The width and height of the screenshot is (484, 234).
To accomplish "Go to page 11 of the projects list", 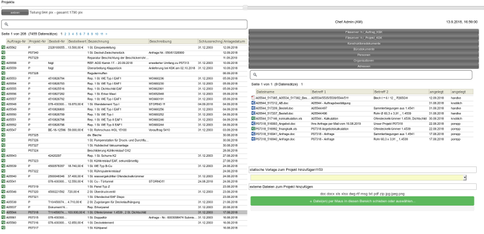I will pyautogui.click(x=102, y=34).
